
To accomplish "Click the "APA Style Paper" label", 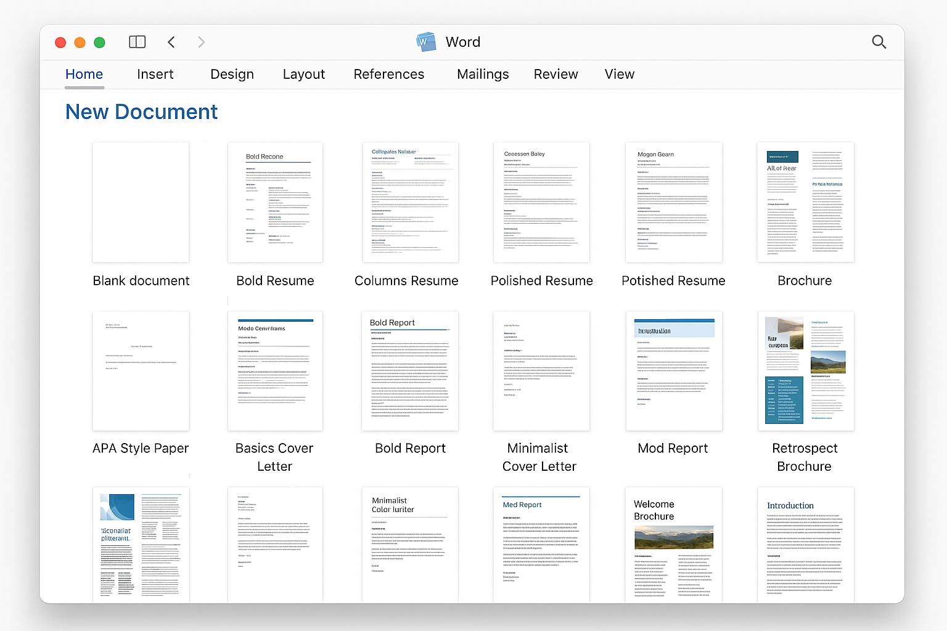I will click(x=141, y=449).
